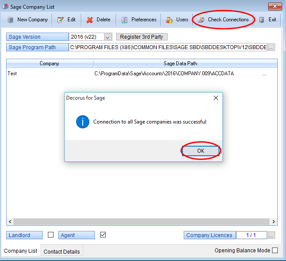Click the New Company label

33,20
